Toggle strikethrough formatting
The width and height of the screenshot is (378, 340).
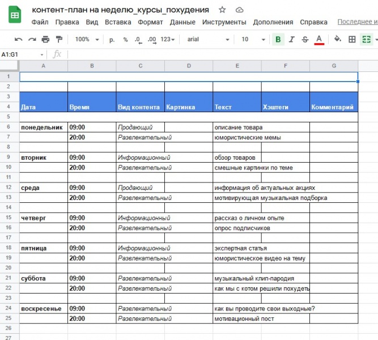[305, 39]
